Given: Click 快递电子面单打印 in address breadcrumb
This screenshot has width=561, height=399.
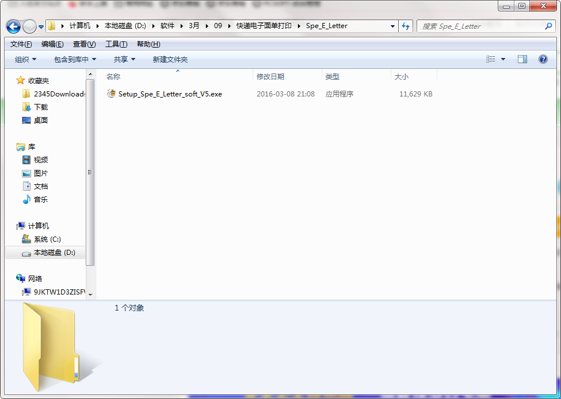Looking at the screenshot, I should 265,26.
